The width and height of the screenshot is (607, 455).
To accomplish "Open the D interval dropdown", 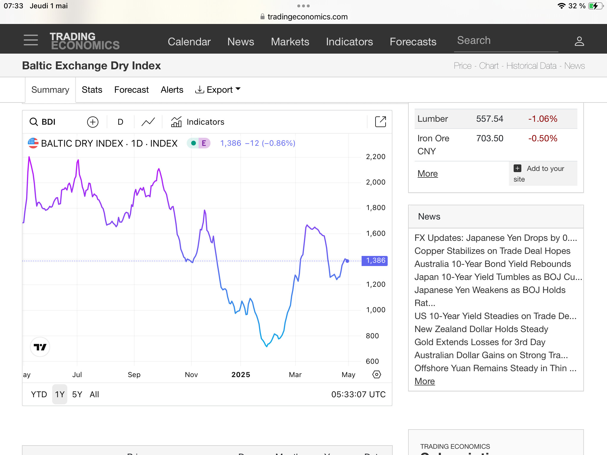I will (120, 122).
